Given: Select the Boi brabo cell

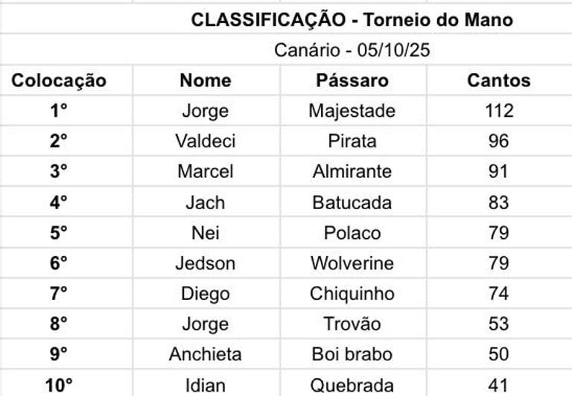Looking at the screenshot, I should point(353,354).
